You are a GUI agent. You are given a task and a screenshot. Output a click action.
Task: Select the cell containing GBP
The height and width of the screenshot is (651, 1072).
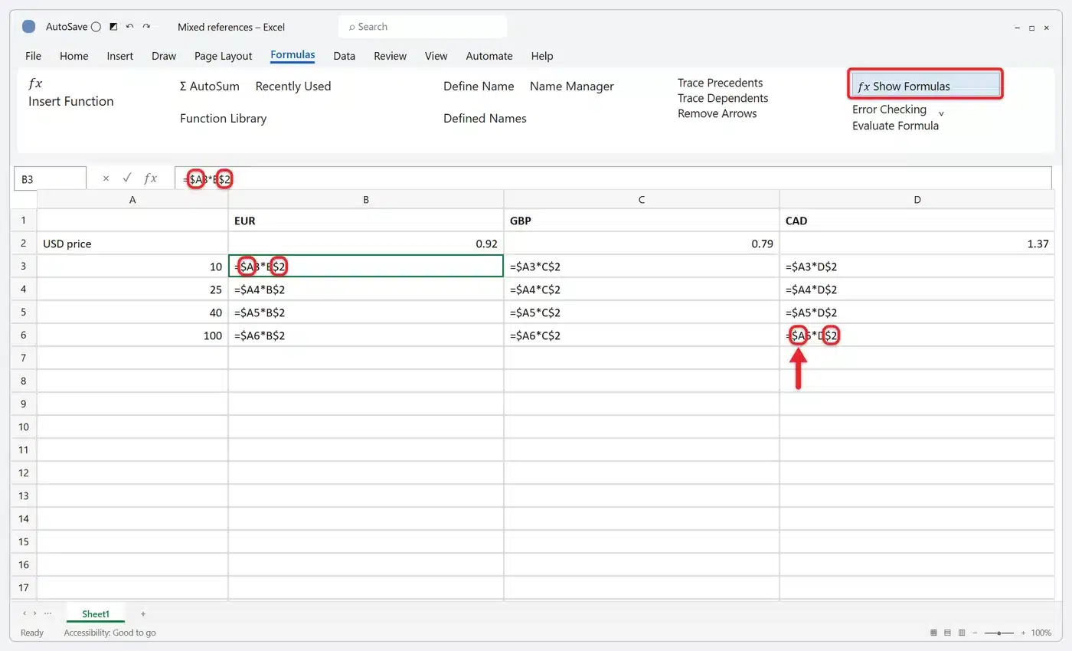(x=642, y=221)
